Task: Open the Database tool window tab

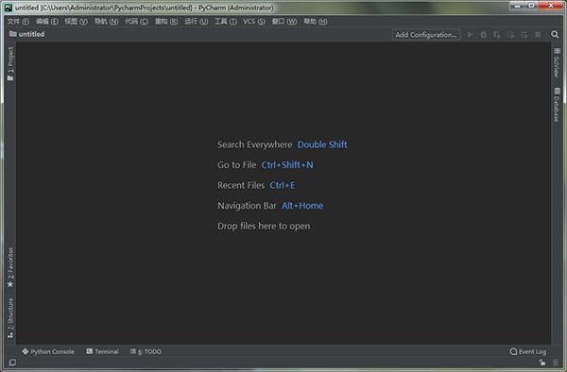Action: (x=557, y=105)
